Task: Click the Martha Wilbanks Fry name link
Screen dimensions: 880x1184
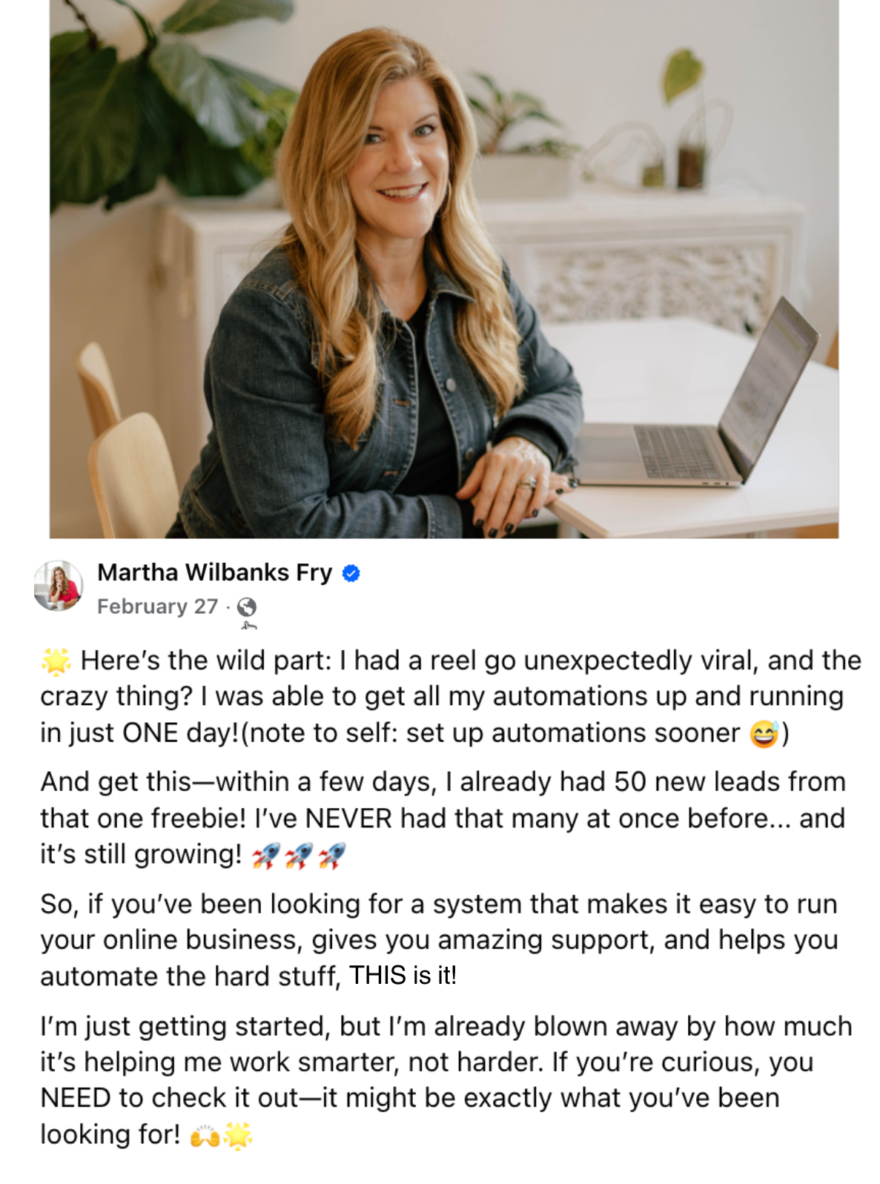Action: [x=215, y=572]
